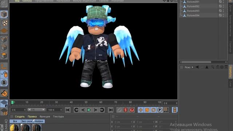Viewport: 233px width, 131px height.
Task: Switch to Polygons mode
Action: click(4, 56)
